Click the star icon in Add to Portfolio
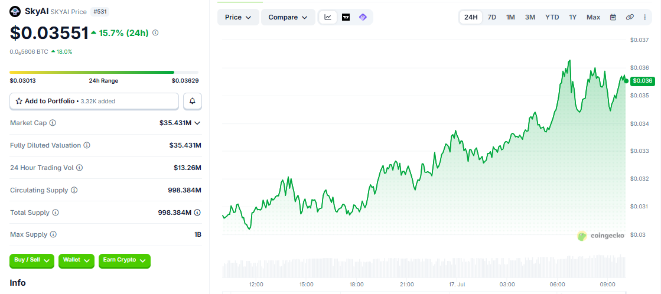The width and height of the screenshot is (661, 294). [x=18, y=101]
